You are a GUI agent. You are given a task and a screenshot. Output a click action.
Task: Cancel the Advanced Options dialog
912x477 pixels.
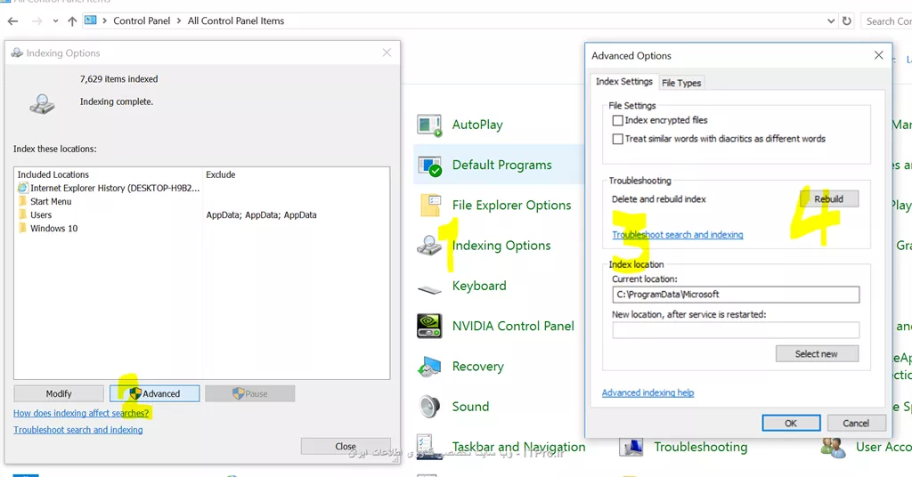[x=856, y=424]
